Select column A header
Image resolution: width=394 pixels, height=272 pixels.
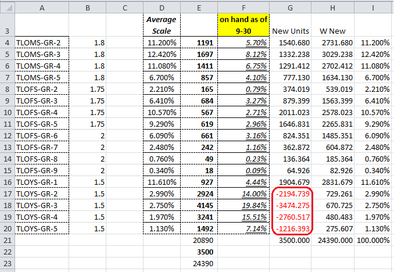pos(42,8)
